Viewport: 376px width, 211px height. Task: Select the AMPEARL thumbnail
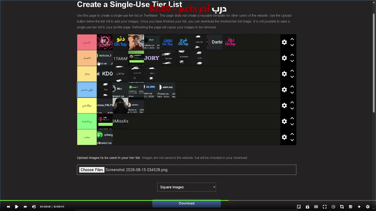[x=167, y=90]
